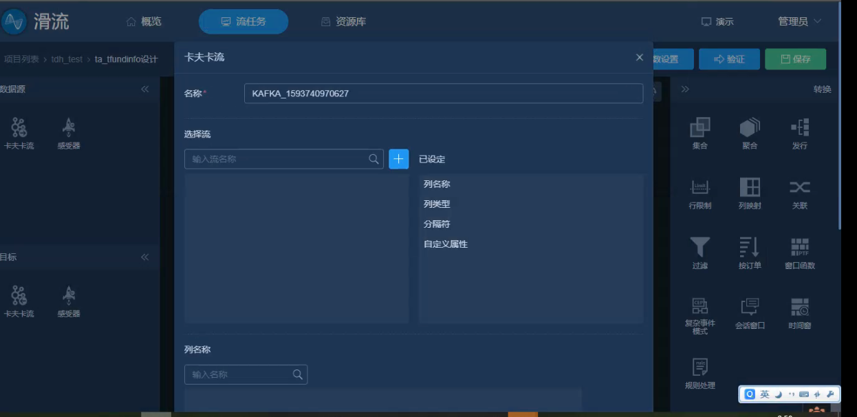Click the 列映射 icon
Screen dimensions: 857x417
[749, 188]
